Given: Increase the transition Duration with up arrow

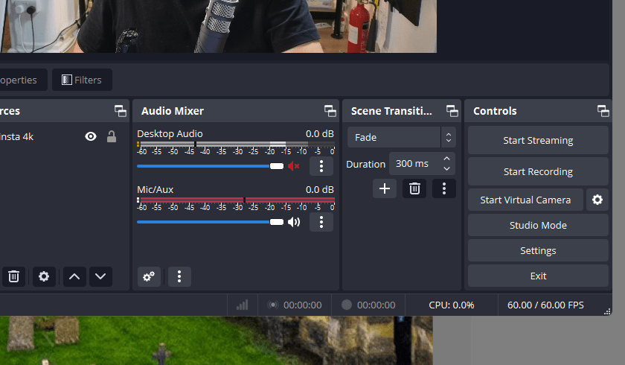Looking at the screenshot, I should tap(447, 159).
